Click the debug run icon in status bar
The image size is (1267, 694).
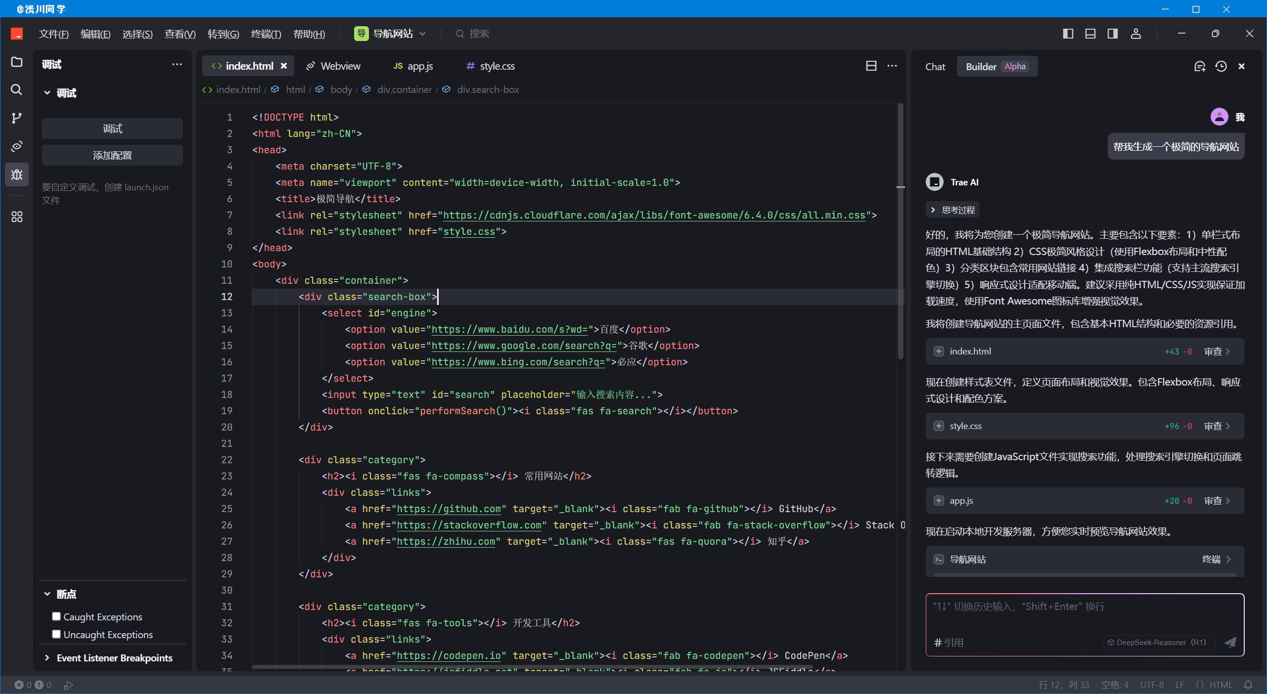click(x=68, y=685)
